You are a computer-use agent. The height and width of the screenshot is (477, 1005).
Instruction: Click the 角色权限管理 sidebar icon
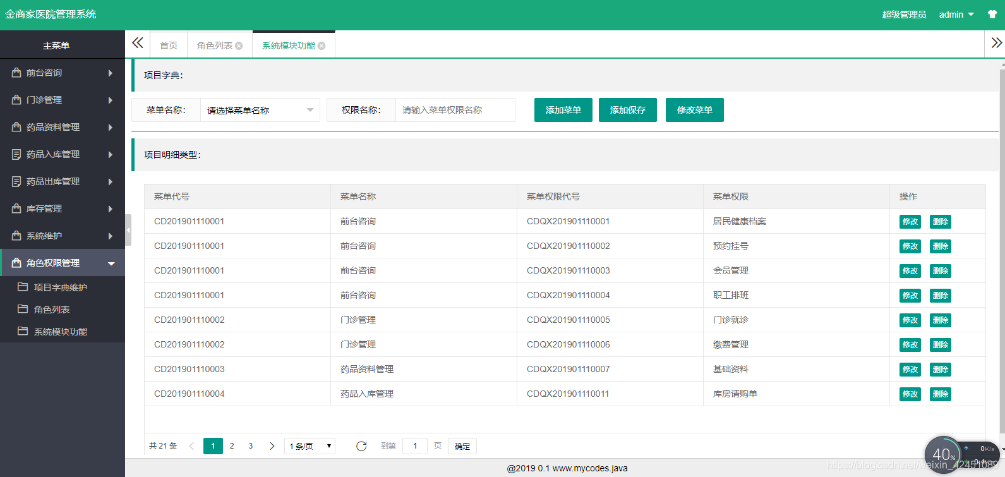click(16, 263)
